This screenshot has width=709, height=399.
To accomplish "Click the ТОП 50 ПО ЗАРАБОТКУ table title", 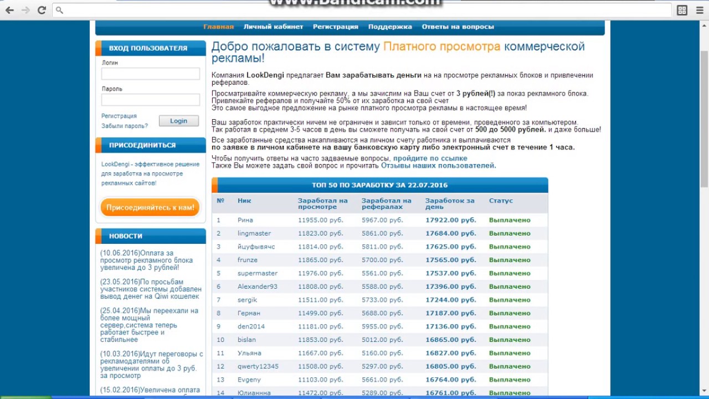I will tap(379, 185).
